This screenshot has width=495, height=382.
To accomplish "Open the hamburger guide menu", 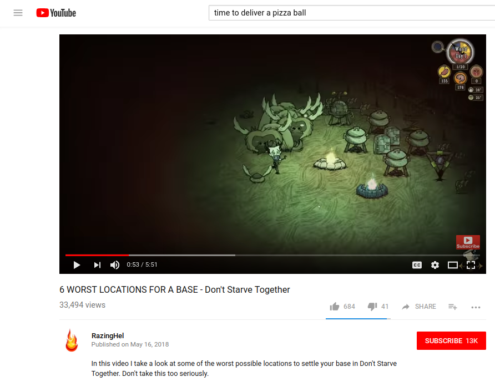I will pos(18,13).
